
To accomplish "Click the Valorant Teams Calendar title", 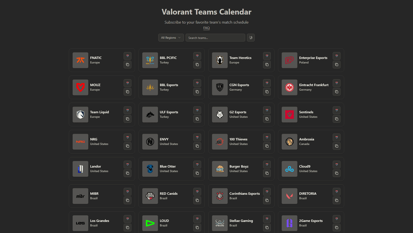I will 206,12.
